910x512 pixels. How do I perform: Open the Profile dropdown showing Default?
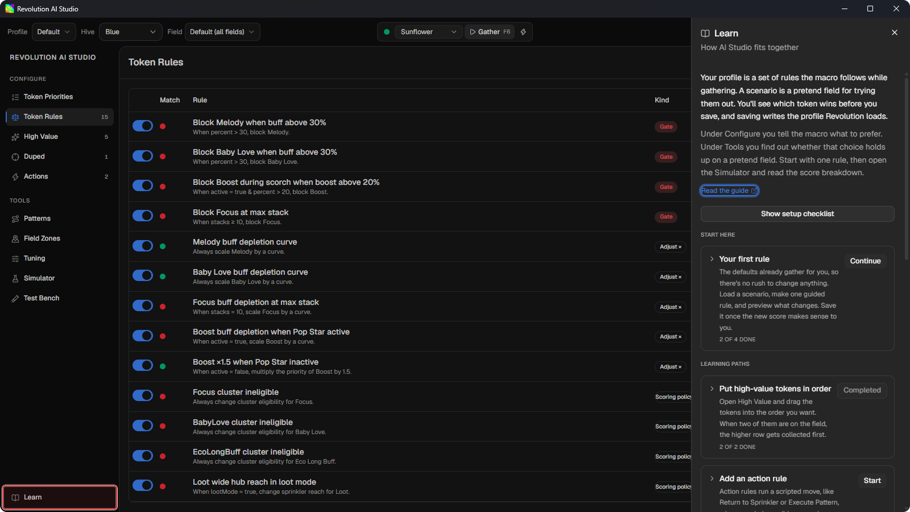point(53,32)
